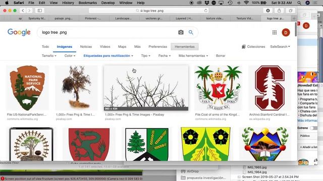Click the Bluetooth menu bar icon
The height and width of the screenshot is (181, 323).
coord(239,3)
